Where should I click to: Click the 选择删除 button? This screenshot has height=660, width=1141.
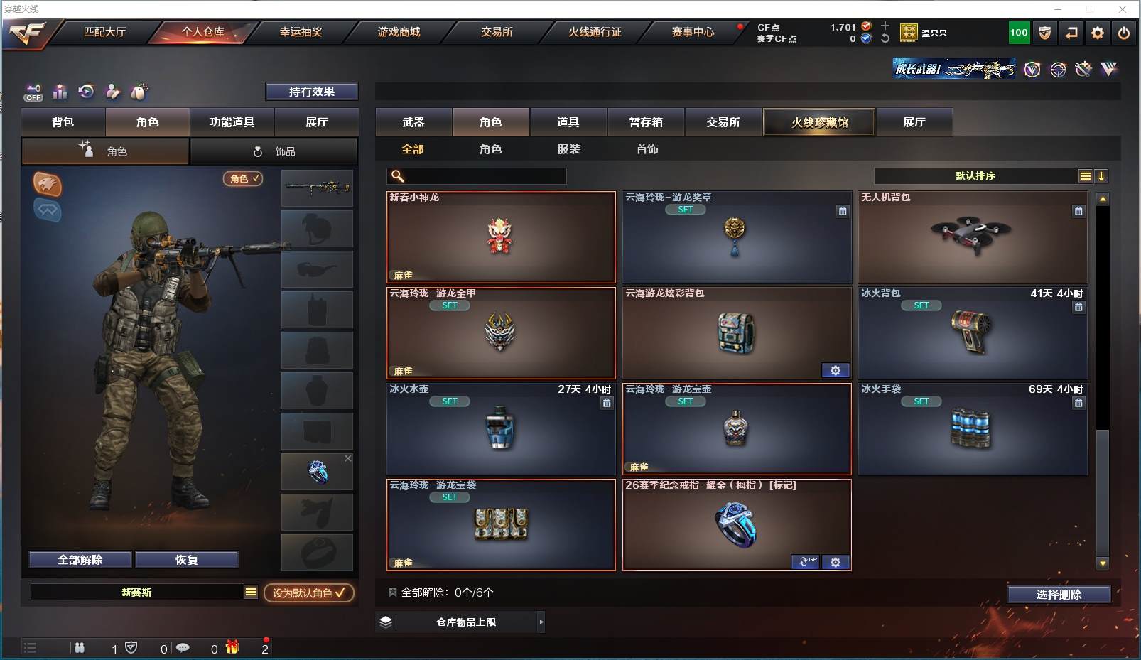tap(1059, 595)
